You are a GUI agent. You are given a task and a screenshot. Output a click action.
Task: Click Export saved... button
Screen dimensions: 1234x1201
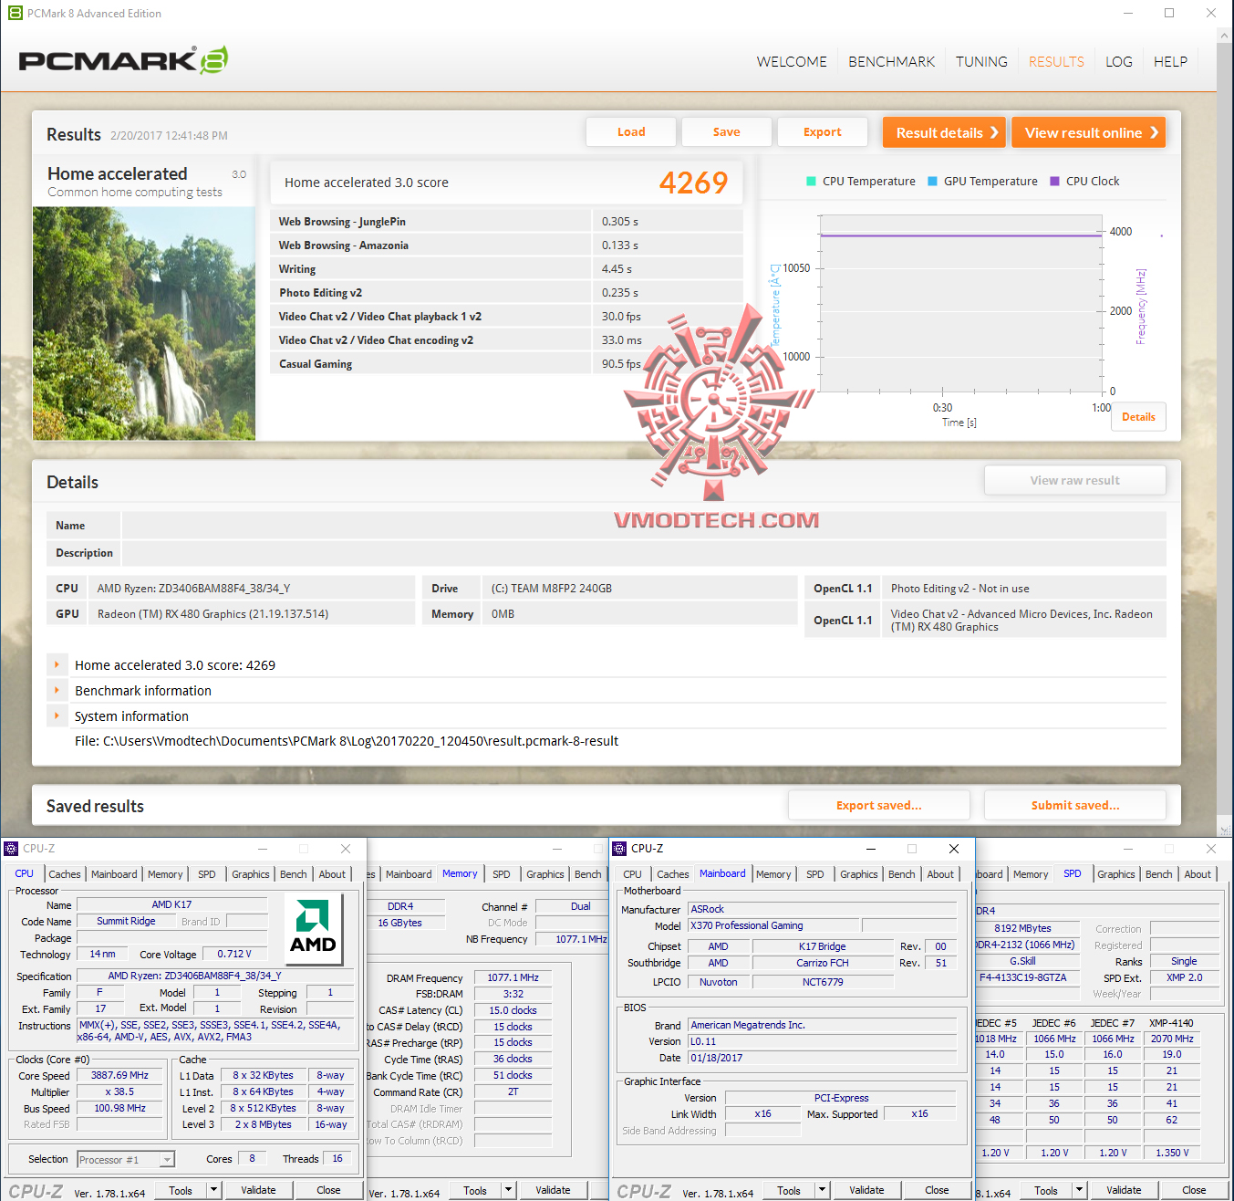tap(879, 806)
